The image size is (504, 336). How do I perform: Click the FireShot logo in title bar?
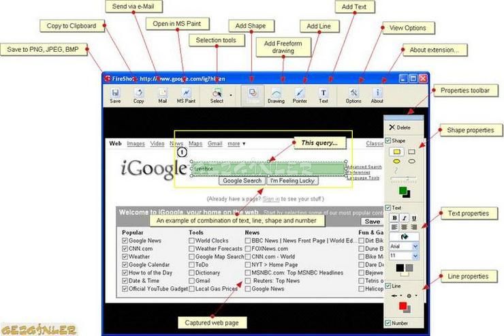tap(108, 78)
